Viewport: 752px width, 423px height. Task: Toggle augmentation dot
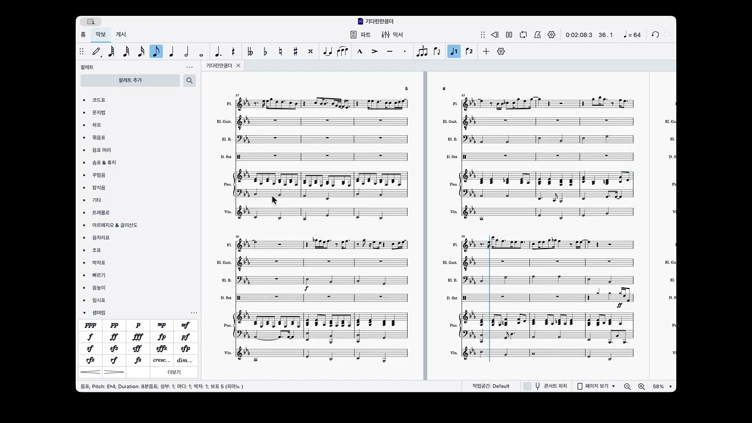[x=219, y=52]
